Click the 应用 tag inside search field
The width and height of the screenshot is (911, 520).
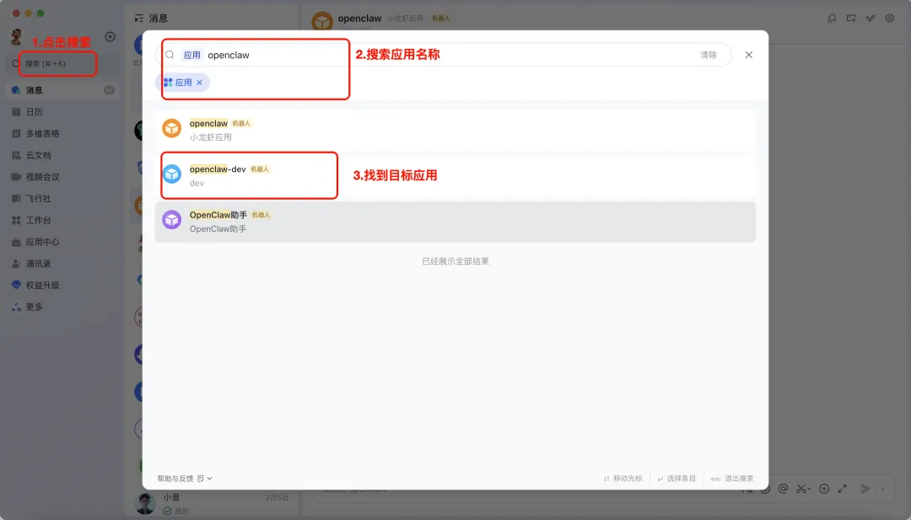pos(191,55)
